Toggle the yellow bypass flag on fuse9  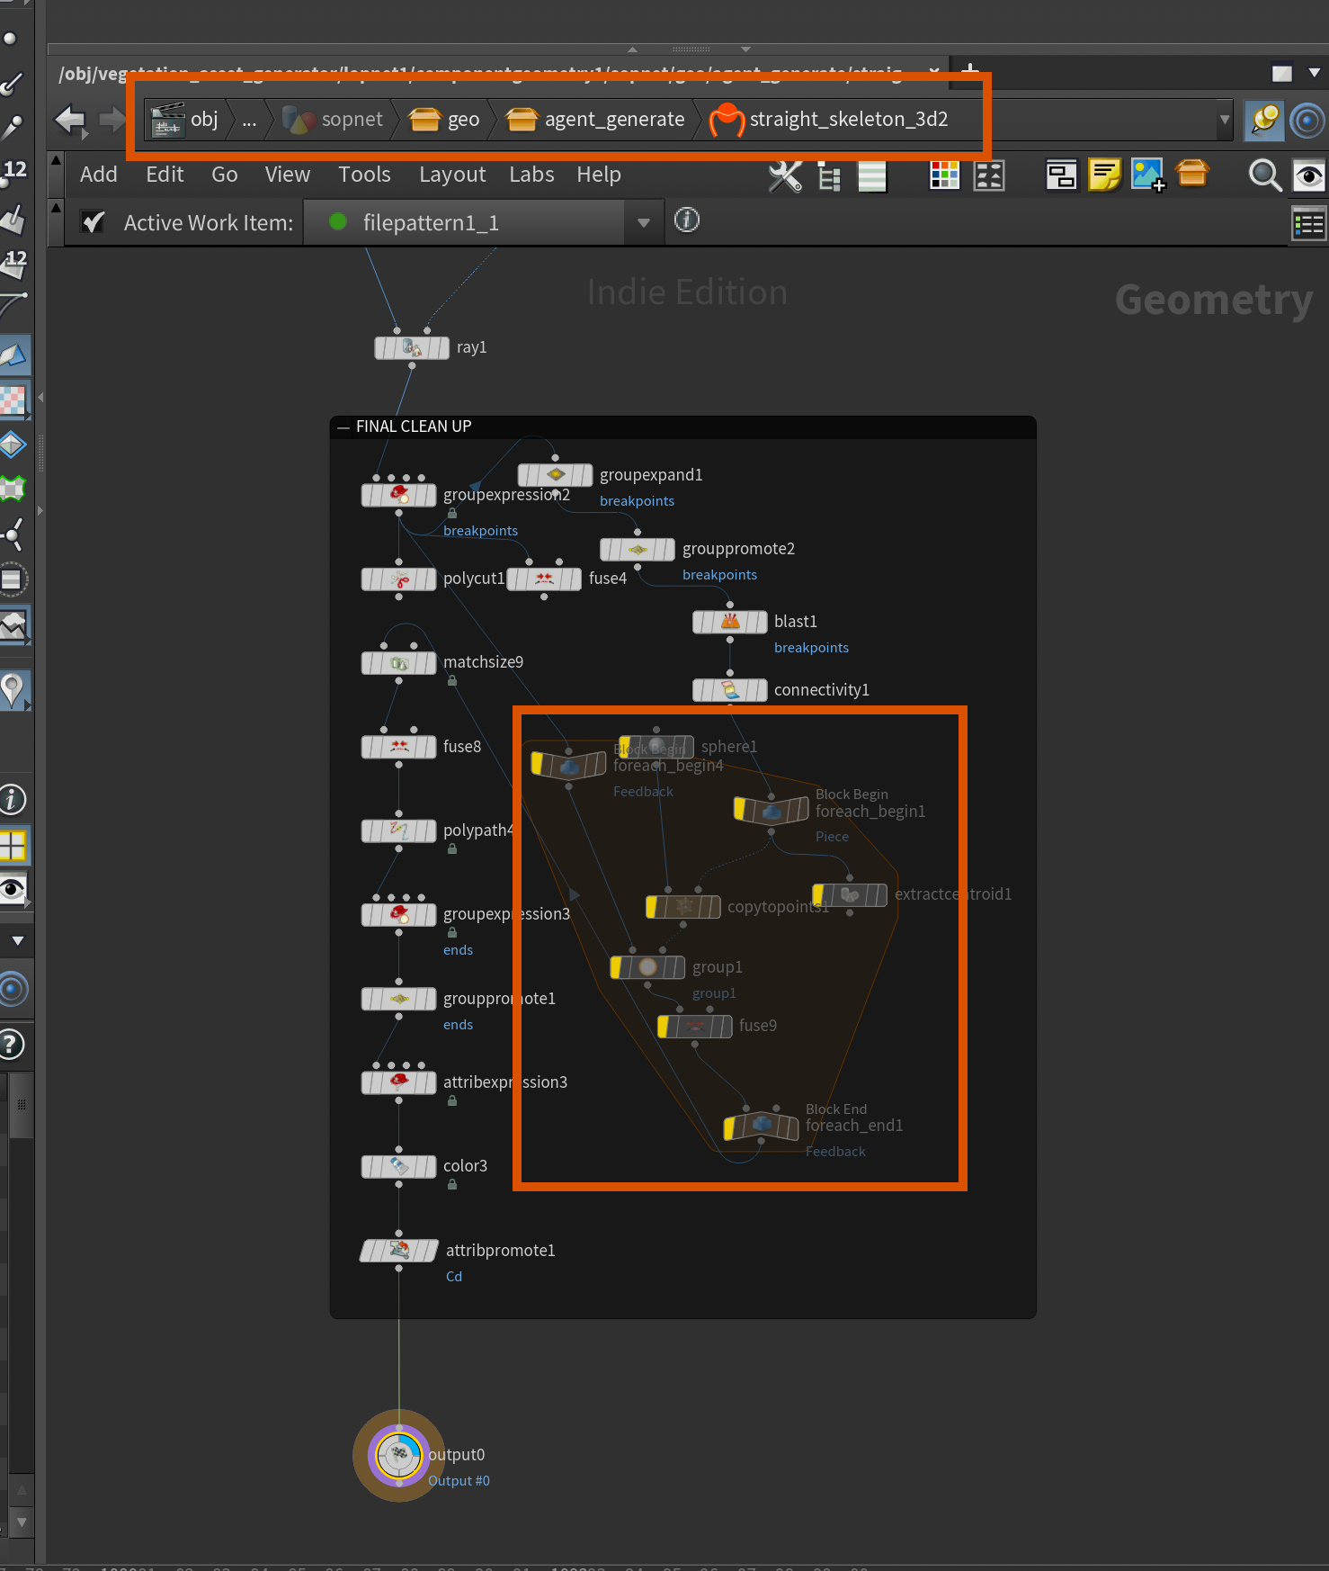(x=664, y=1027)
